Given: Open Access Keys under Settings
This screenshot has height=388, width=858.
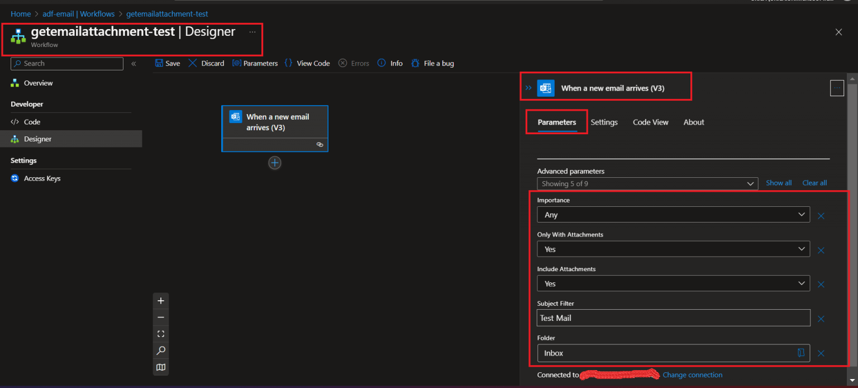Looking at the screenshot, I should tap(71, 178).
